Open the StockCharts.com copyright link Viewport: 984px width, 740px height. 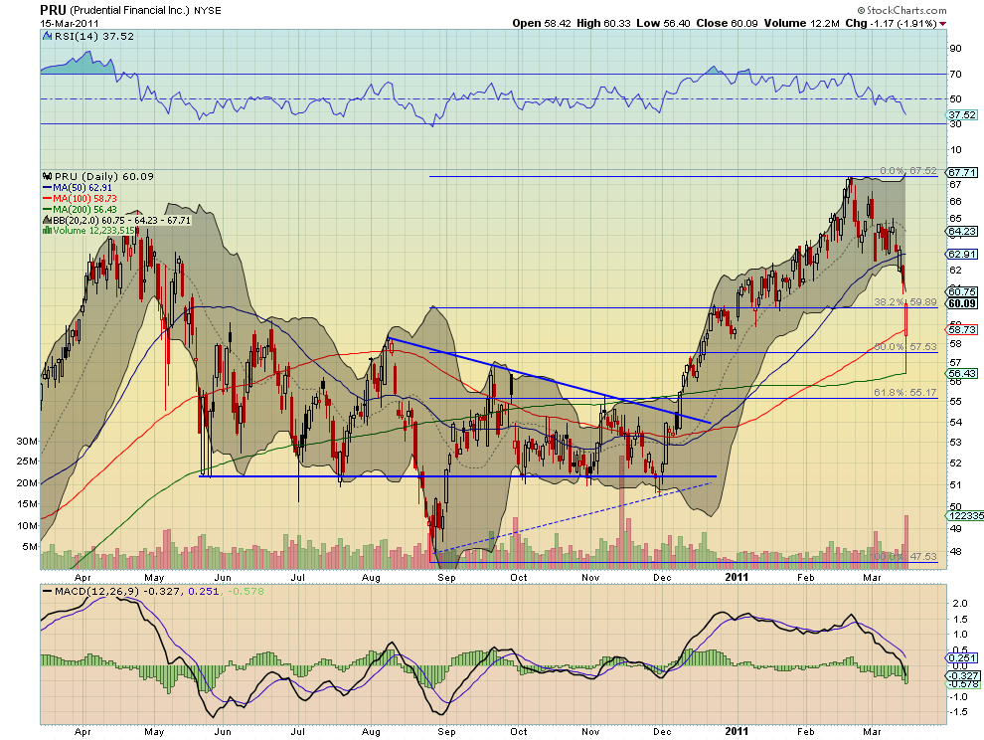click(902, 10)
